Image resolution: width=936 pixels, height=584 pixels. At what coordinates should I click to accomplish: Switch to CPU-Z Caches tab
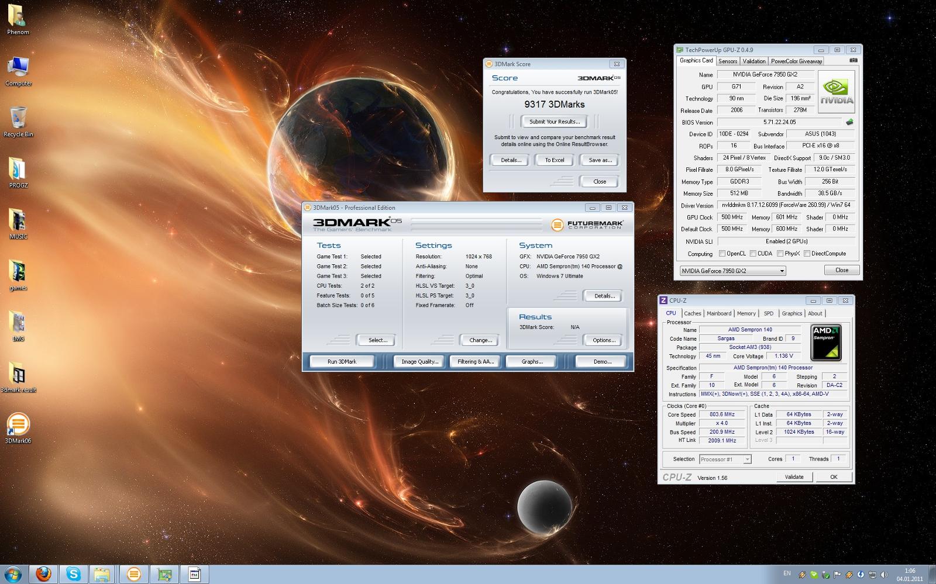pos(693,313)
